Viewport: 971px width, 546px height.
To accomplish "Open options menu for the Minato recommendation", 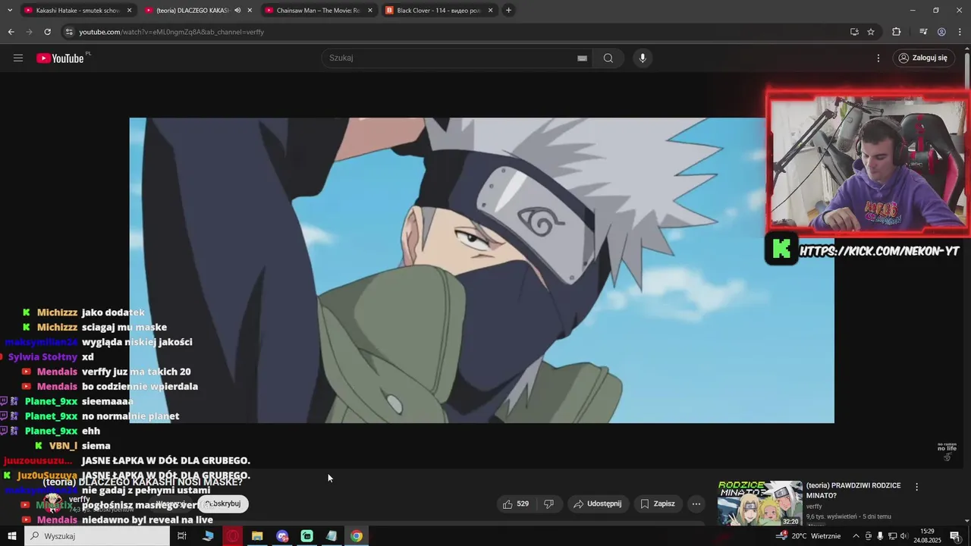I will 916,487.
